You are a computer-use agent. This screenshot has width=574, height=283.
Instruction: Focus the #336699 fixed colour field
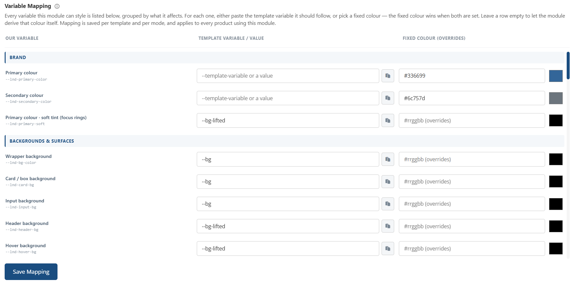click(472, 76)
